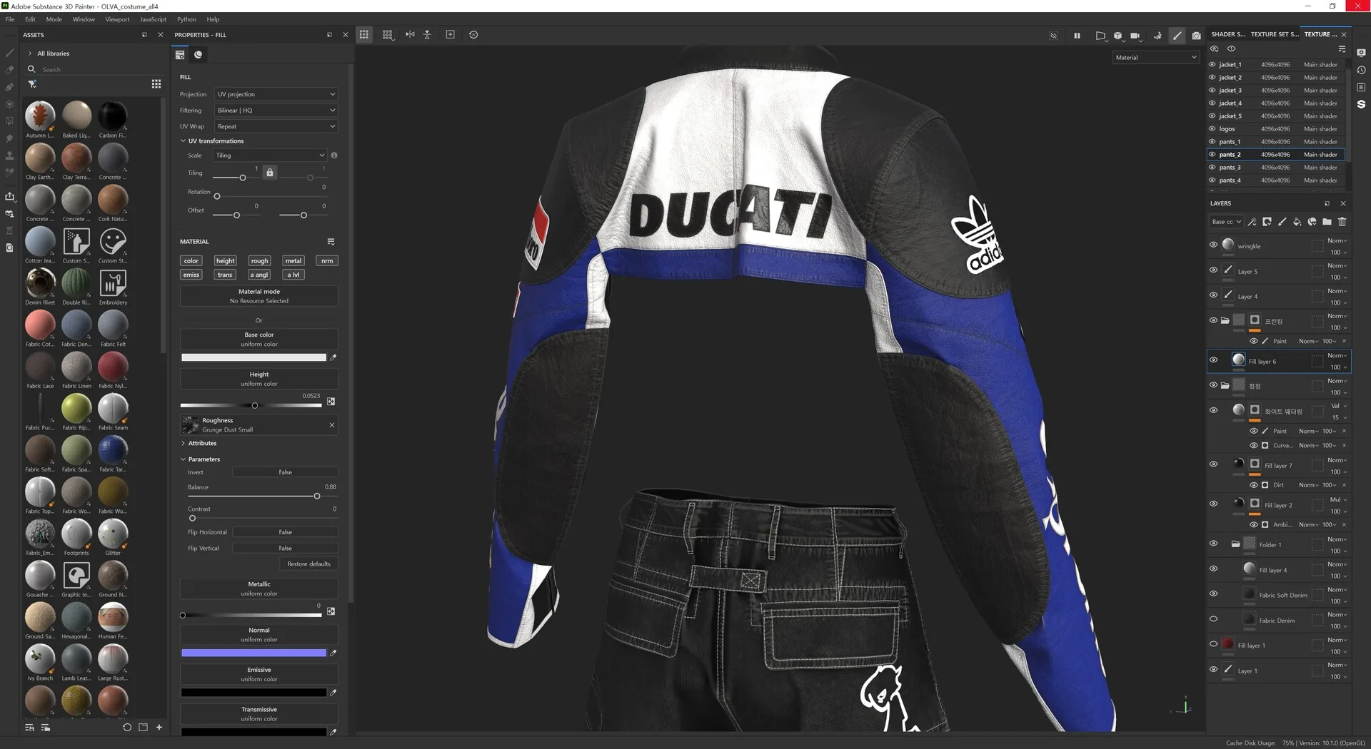Viewport: 1371px width, 749px height.
Task: Hide the pants_2 texture set
Action: point(1212,154)
